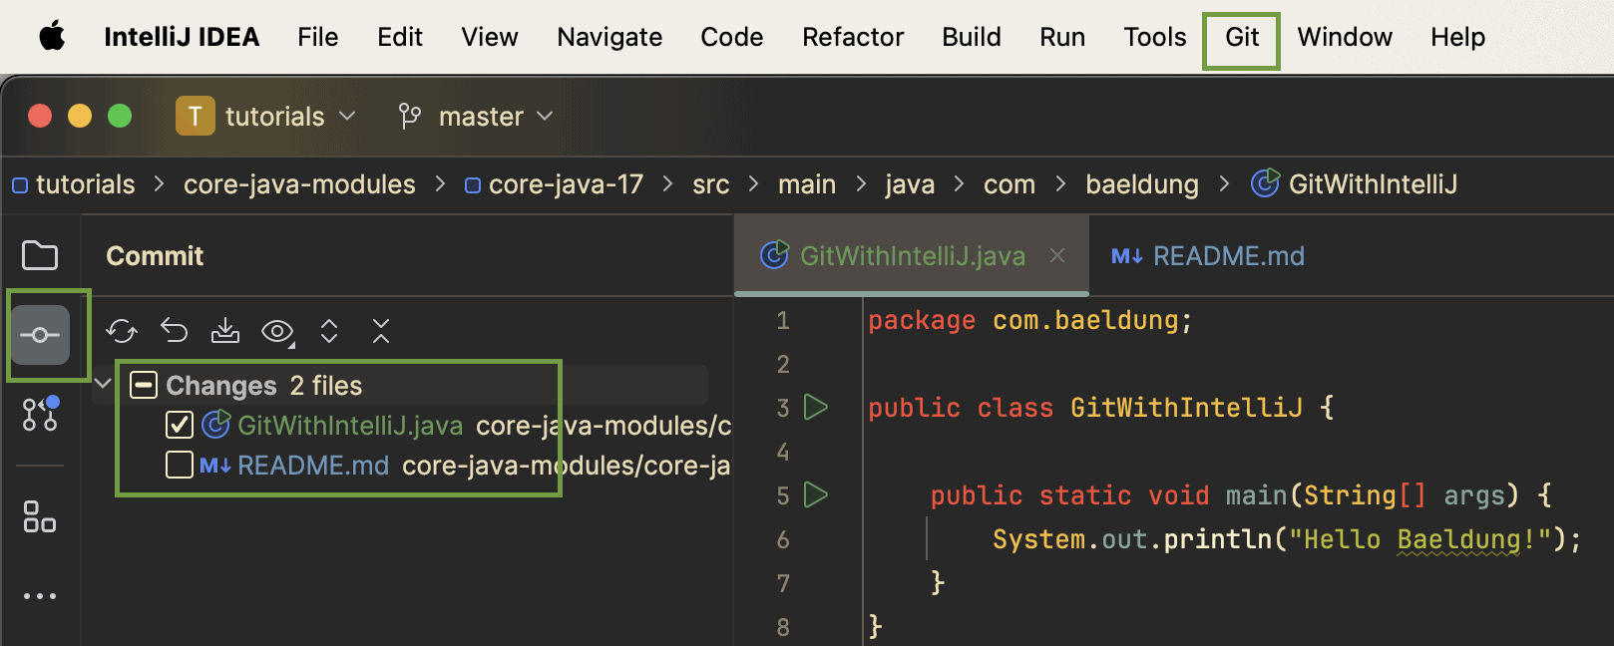Open the Refactor menu
Viewport: 1614px width, 646px height.
853,37
